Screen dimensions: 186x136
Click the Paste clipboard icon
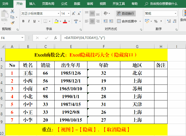click(5, 14)
